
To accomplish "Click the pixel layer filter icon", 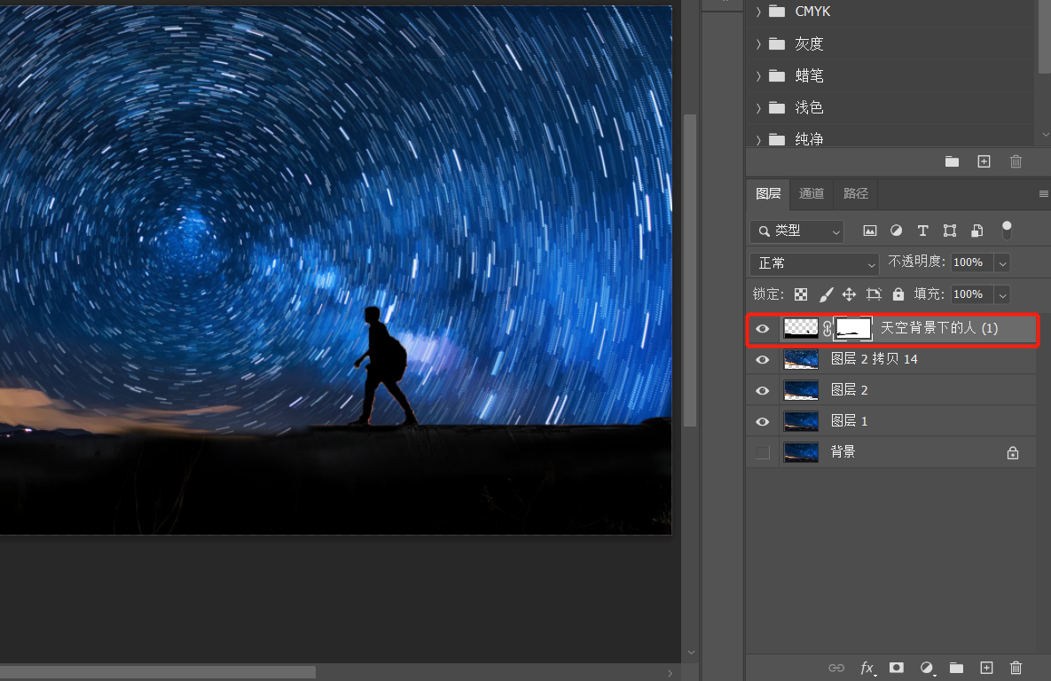I will (870, 231).
